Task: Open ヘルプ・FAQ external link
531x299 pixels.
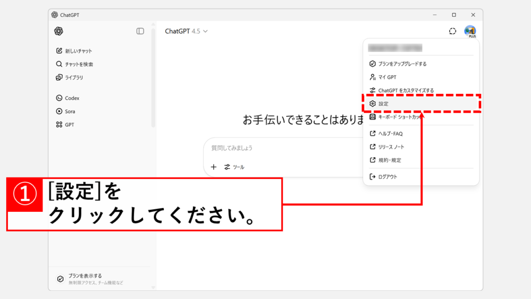Action: pos(390,133)
